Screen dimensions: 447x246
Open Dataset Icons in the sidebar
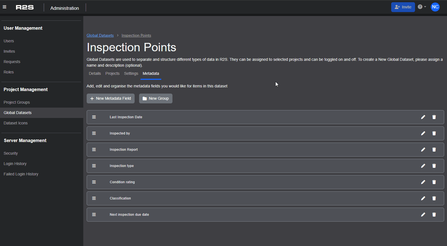click(16, 123)
